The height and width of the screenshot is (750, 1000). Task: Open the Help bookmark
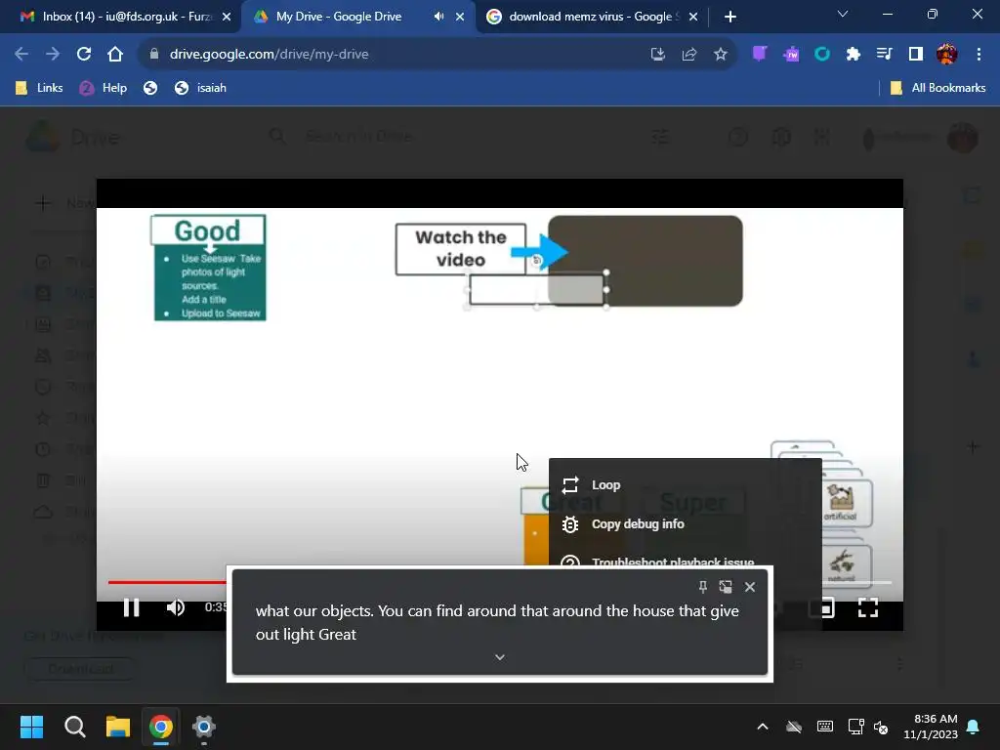[104, 88]
